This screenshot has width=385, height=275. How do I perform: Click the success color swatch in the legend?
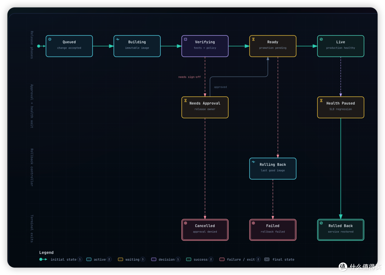[x=189, y=259]
